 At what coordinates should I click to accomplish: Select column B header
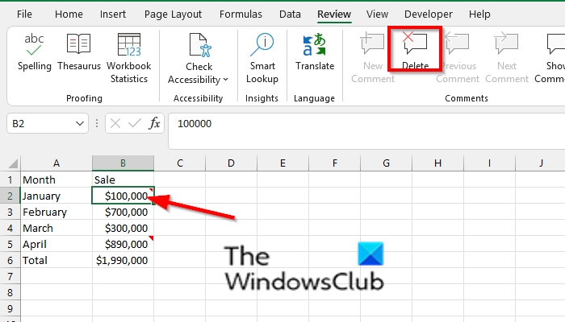tap(123, 163)
